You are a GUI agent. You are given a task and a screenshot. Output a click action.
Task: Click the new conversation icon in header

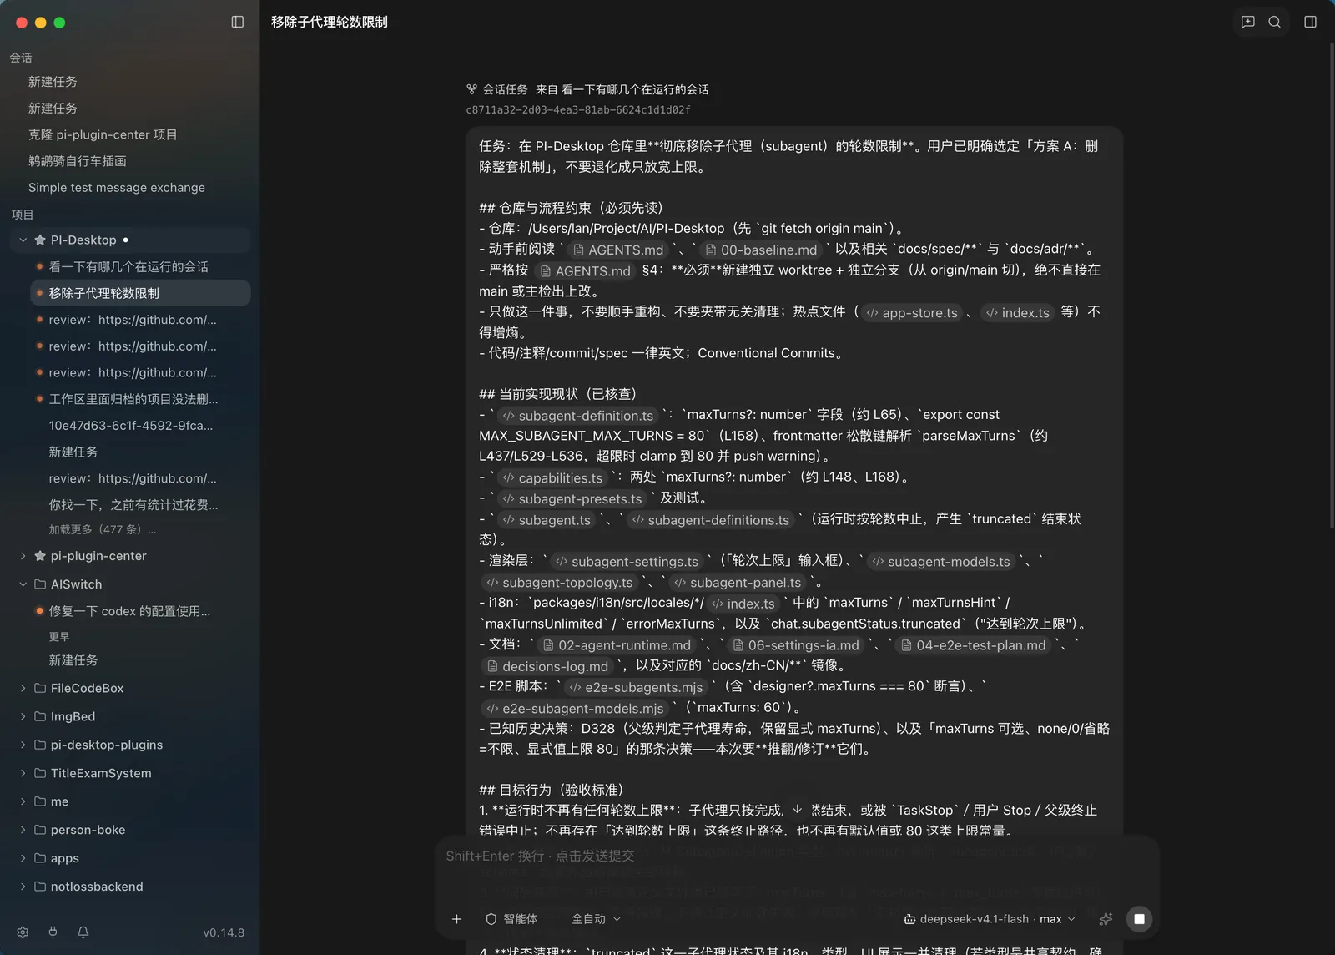pos(1248,22)
